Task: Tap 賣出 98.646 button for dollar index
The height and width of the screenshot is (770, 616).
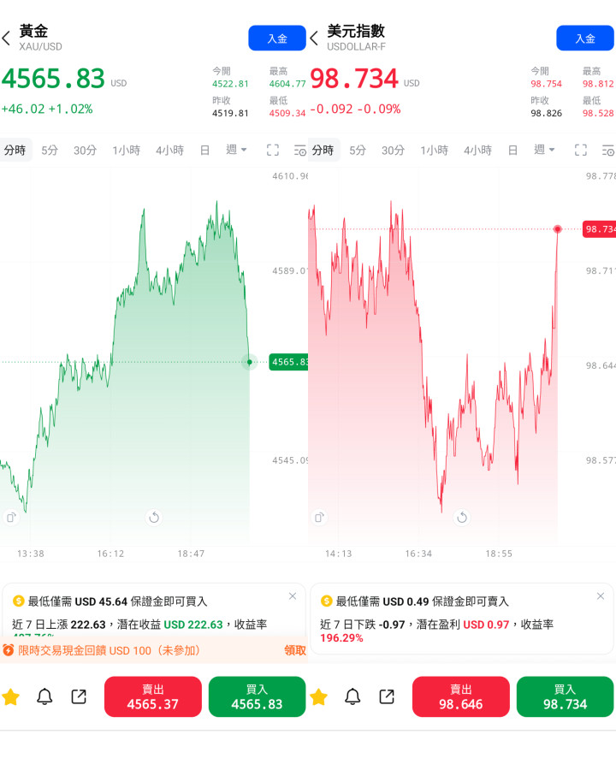Action: coord(461,696)
